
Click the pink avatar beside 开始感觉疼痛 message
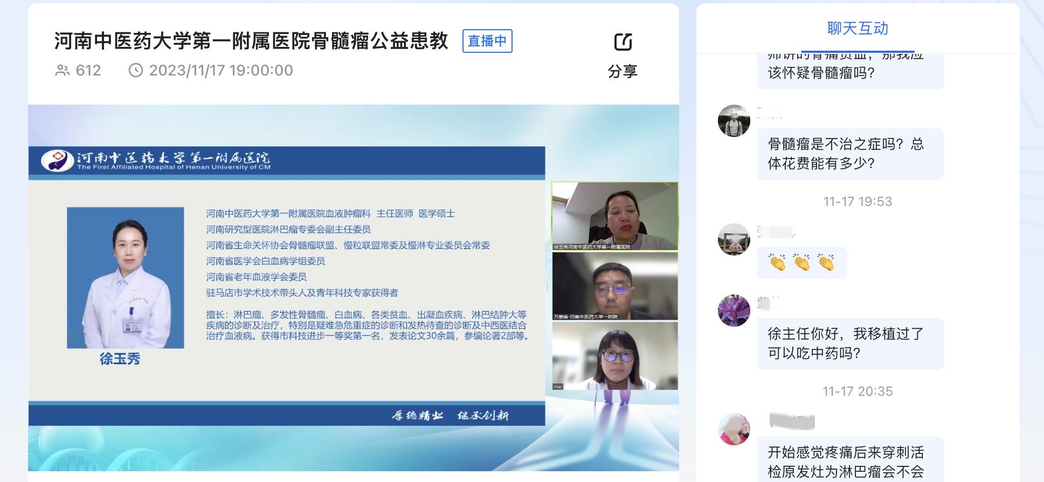734,429
